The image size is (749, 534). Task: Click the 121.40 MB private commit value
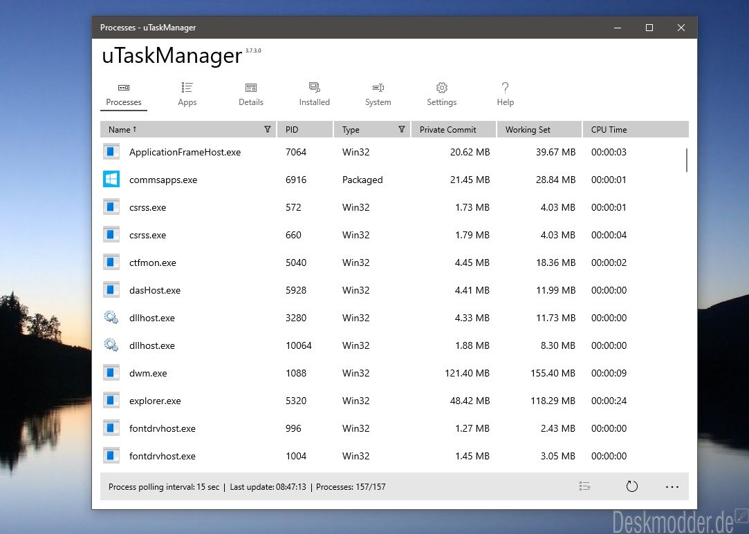[467, 373]
